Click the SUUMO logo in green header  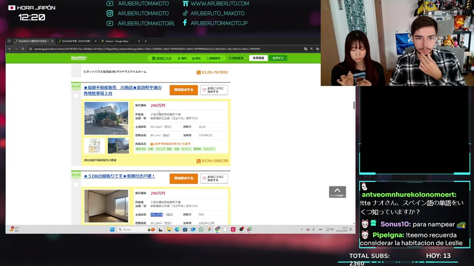tap(79, 58)
